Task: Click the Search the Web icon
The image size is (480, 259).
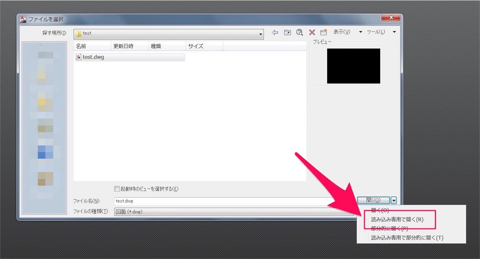Action: click(300, 32)
